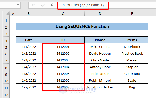Select column A header
This screenshot has height=98, width=156.
coord(13,14)
